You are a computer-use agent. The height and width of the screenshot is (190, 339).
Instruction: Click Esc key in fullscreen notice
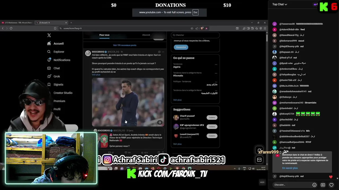(195, 12)
